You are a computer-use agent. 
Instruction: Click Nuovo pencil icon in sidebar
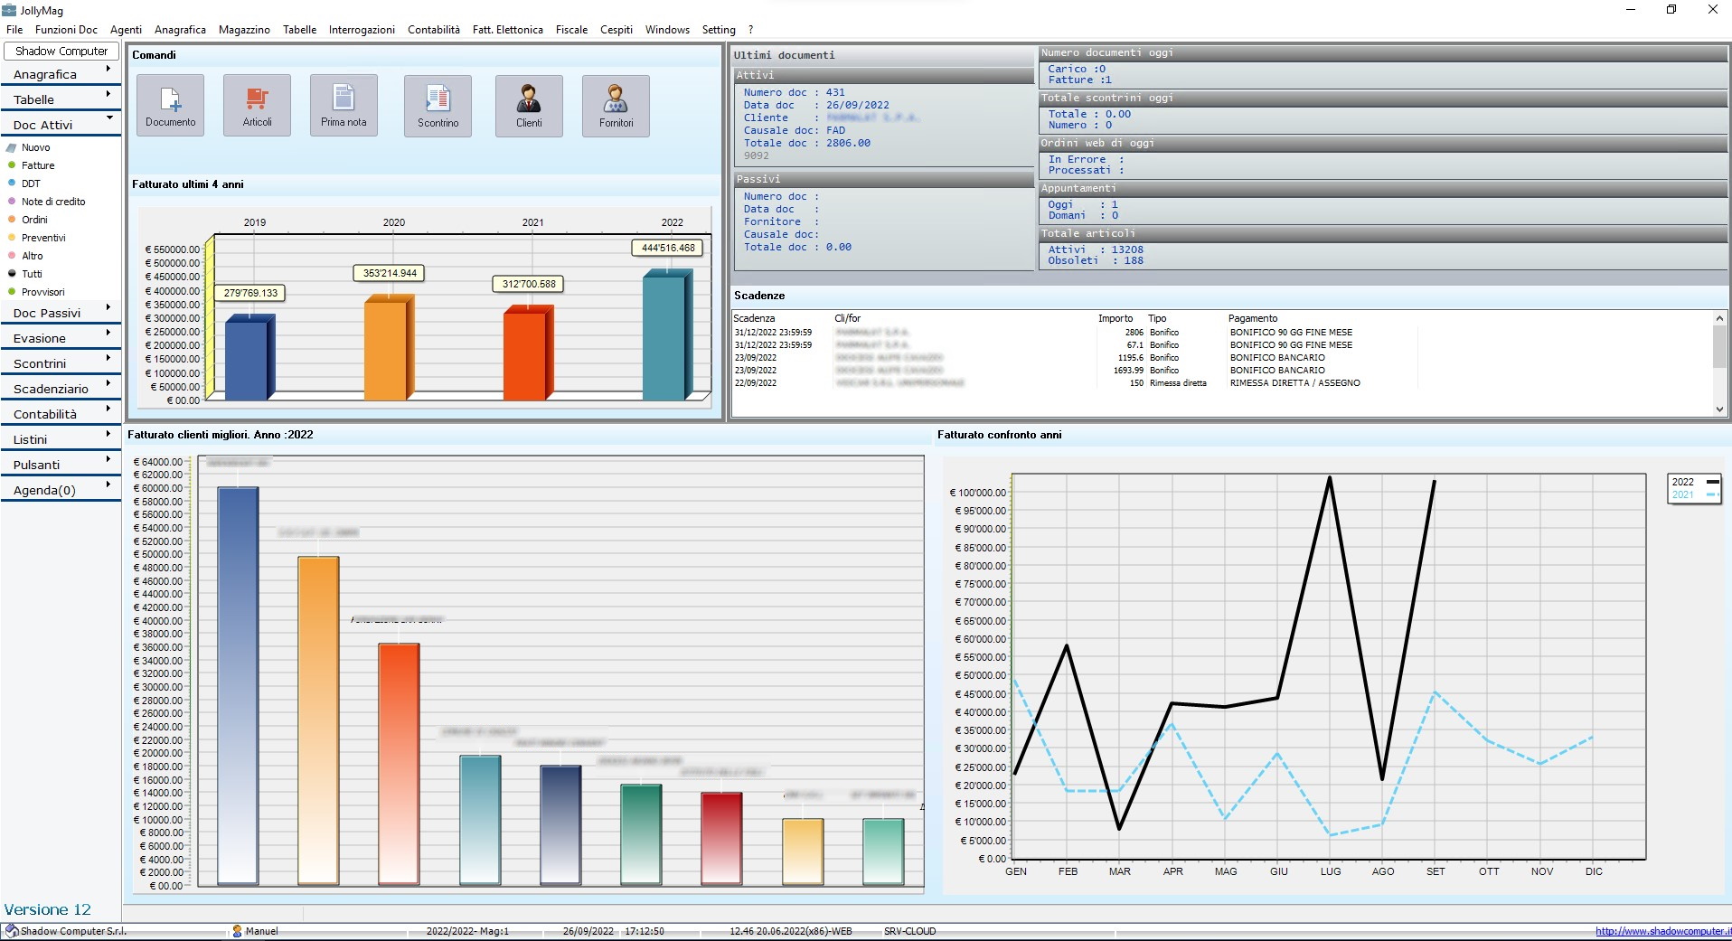(x=13, y=147)
